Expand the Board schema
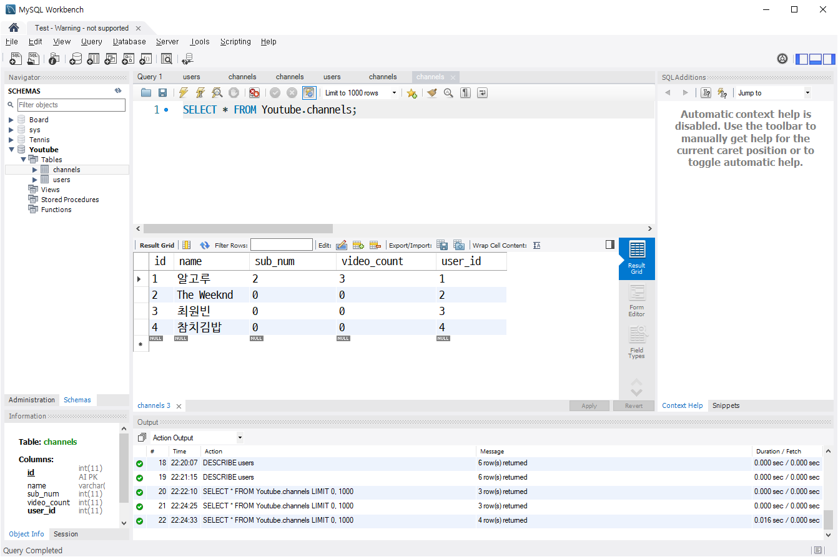The width and height of the screenshot is (838, 557). tap(11, 120)
